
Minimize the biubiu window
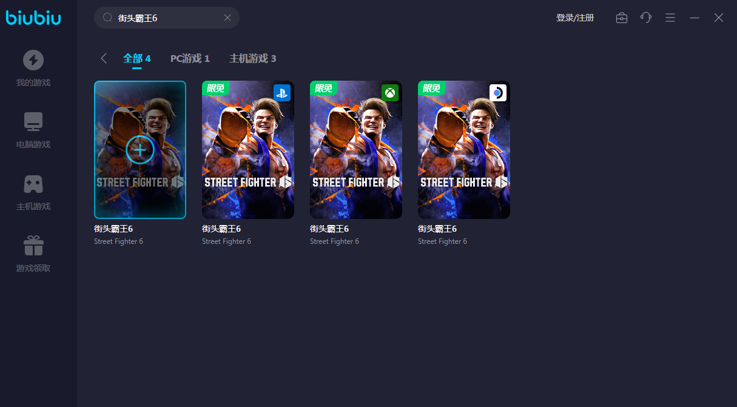(x=695, y=18)
